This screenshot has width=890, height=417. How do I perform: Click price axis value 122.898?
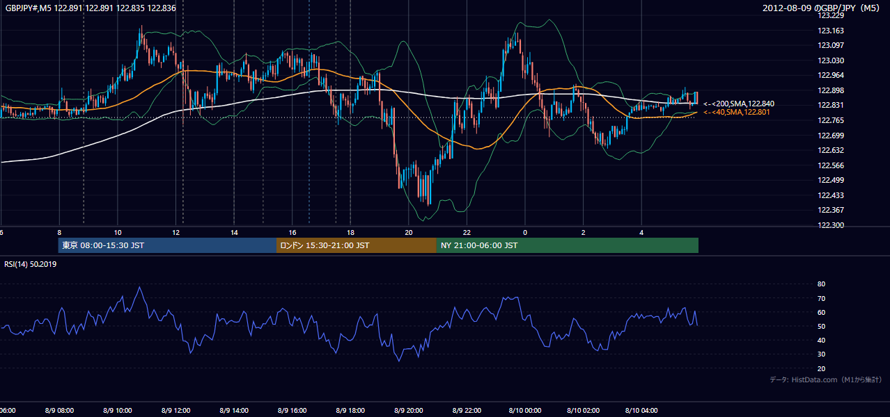coord(832,90)
